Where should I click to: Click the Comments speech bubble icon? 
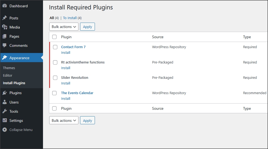[5, 45]
